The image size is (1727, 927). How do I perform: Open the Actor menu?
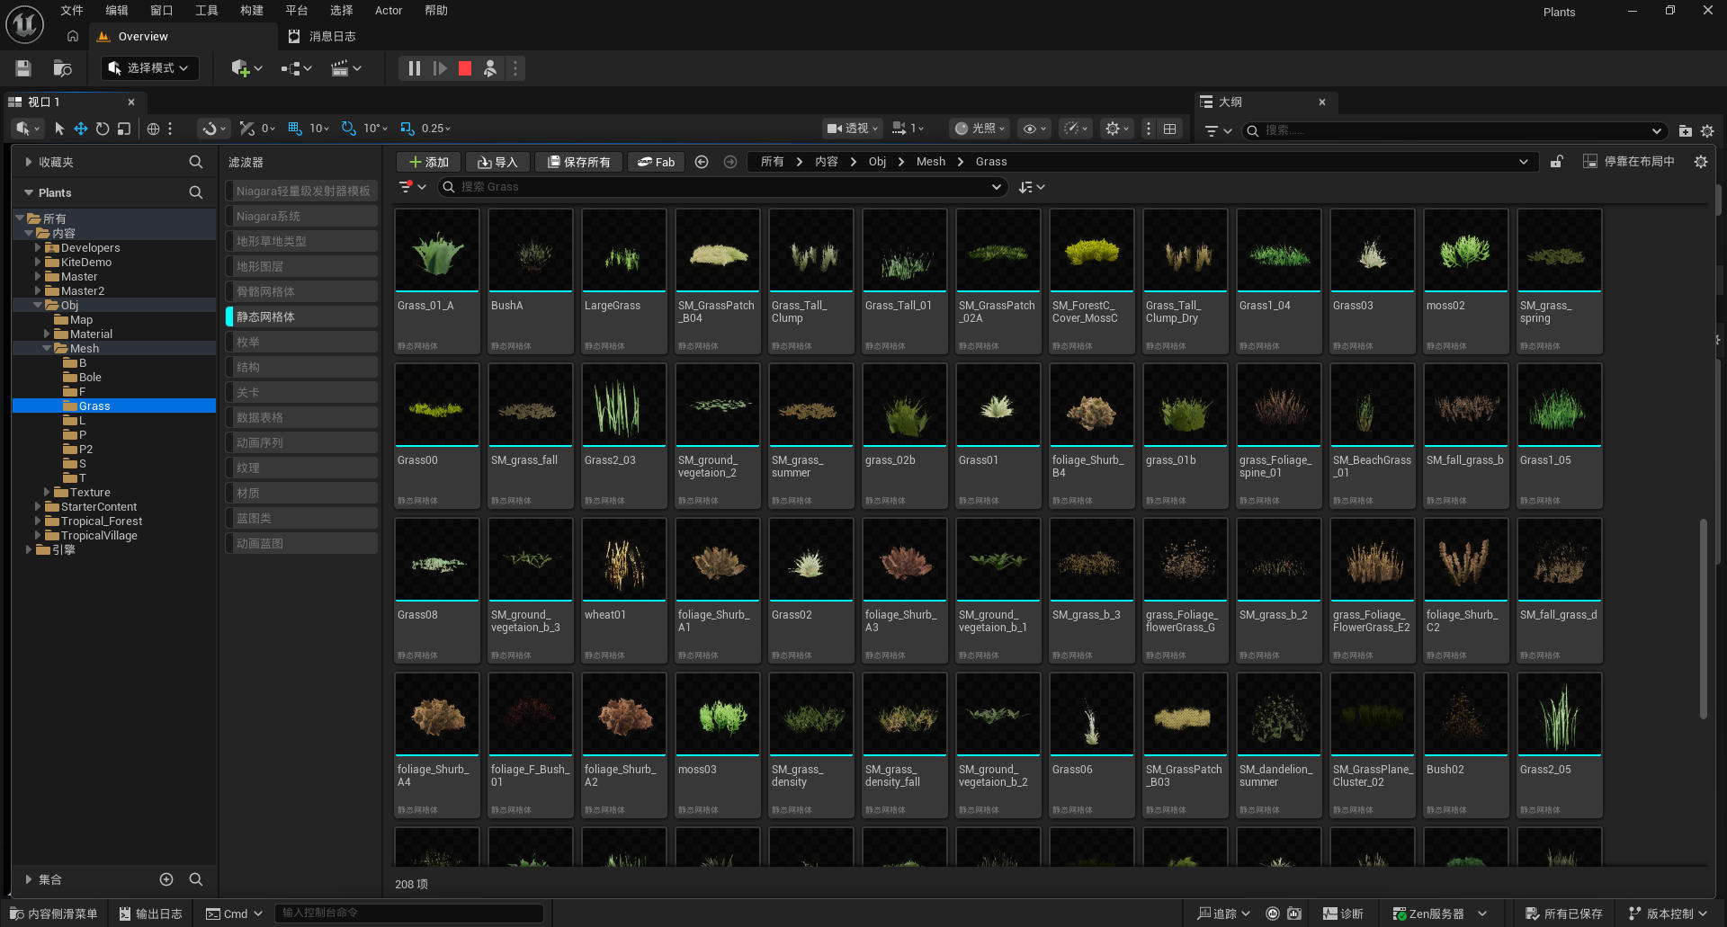pyautogui.click(x=389, y=11)
